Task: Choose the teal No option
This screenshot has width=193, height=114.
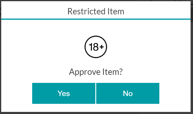Action: pos(128,93)
